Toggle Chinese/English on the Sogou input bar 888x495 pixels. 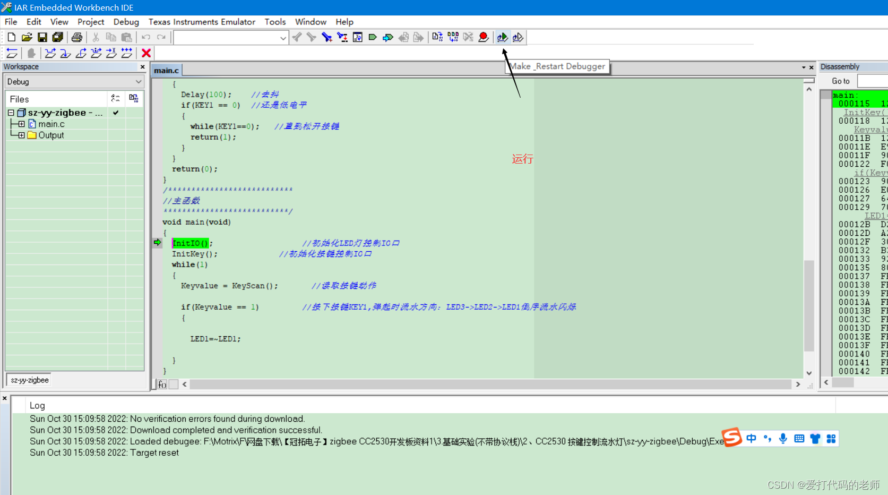click(751, 438)
